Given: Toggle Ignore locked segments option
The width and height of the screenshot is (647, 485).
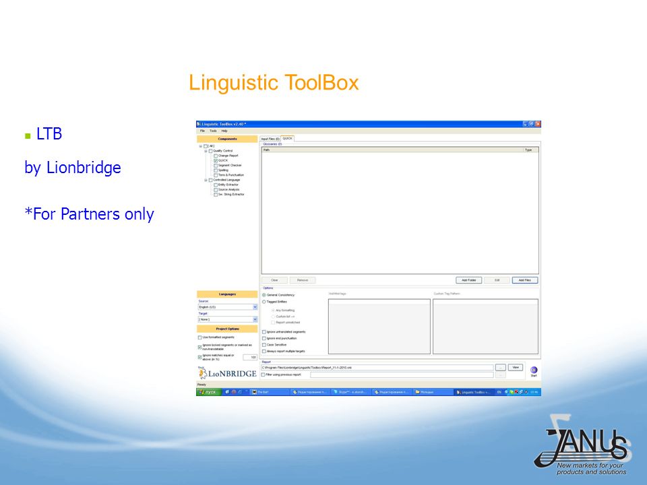Looking at the screenshot, I should (x=199, y=347).
